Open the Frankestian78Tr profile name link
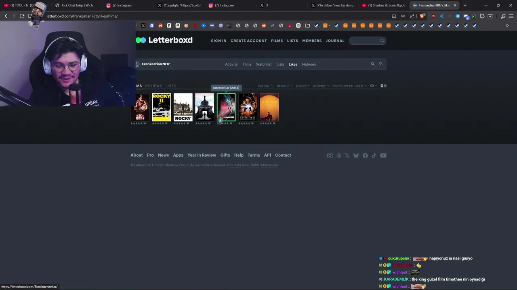The height and width of the screenshot is (290, 517). tap(156, 64)
